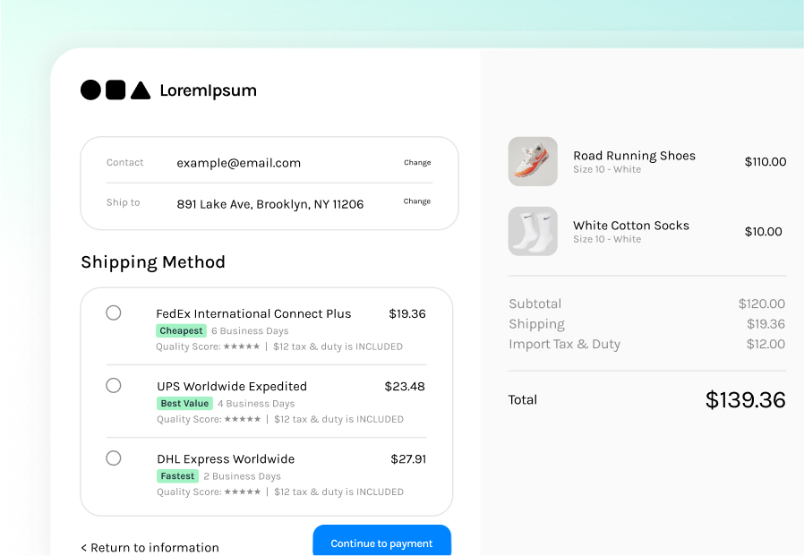Open Road Running Shoes product thumbnail
804x556 pixels.
click(x=533, y=161)
